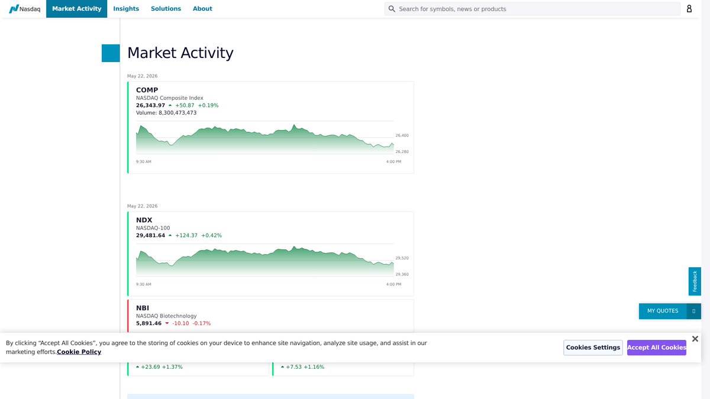Open the user account icon
Screen dimensions: 710x399
[x=689, y=9]
